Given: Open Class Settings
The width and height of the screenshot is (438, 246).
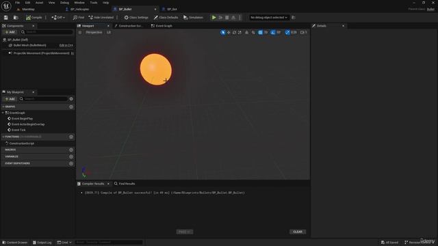Looking at the screenshot, I should pyautogui.click(x=136, y=18).
